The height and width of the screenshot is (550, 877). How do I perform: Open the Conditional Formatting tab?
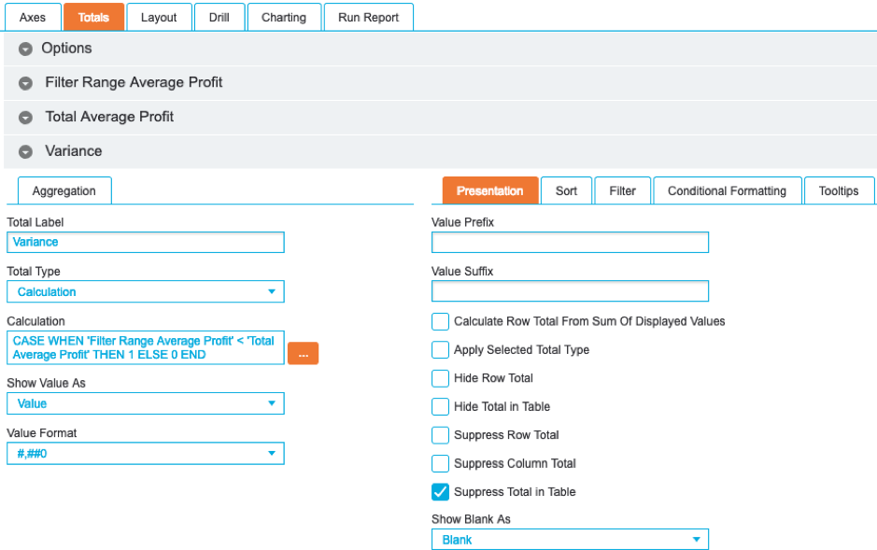727,190
